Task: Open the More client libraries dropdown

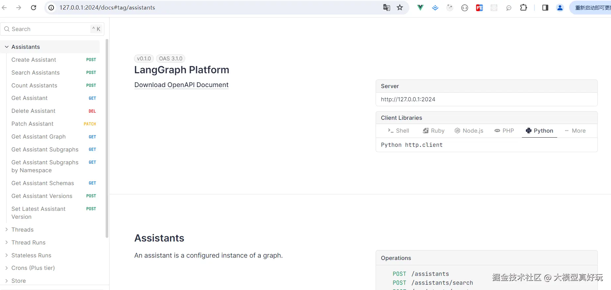Action: pos(575,131)
